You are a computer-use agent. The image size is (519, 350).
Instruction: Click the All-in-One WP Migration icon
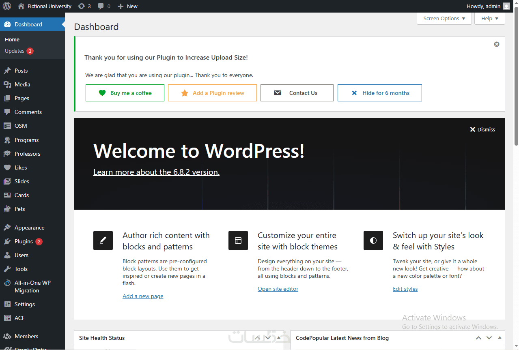[7, 283]
